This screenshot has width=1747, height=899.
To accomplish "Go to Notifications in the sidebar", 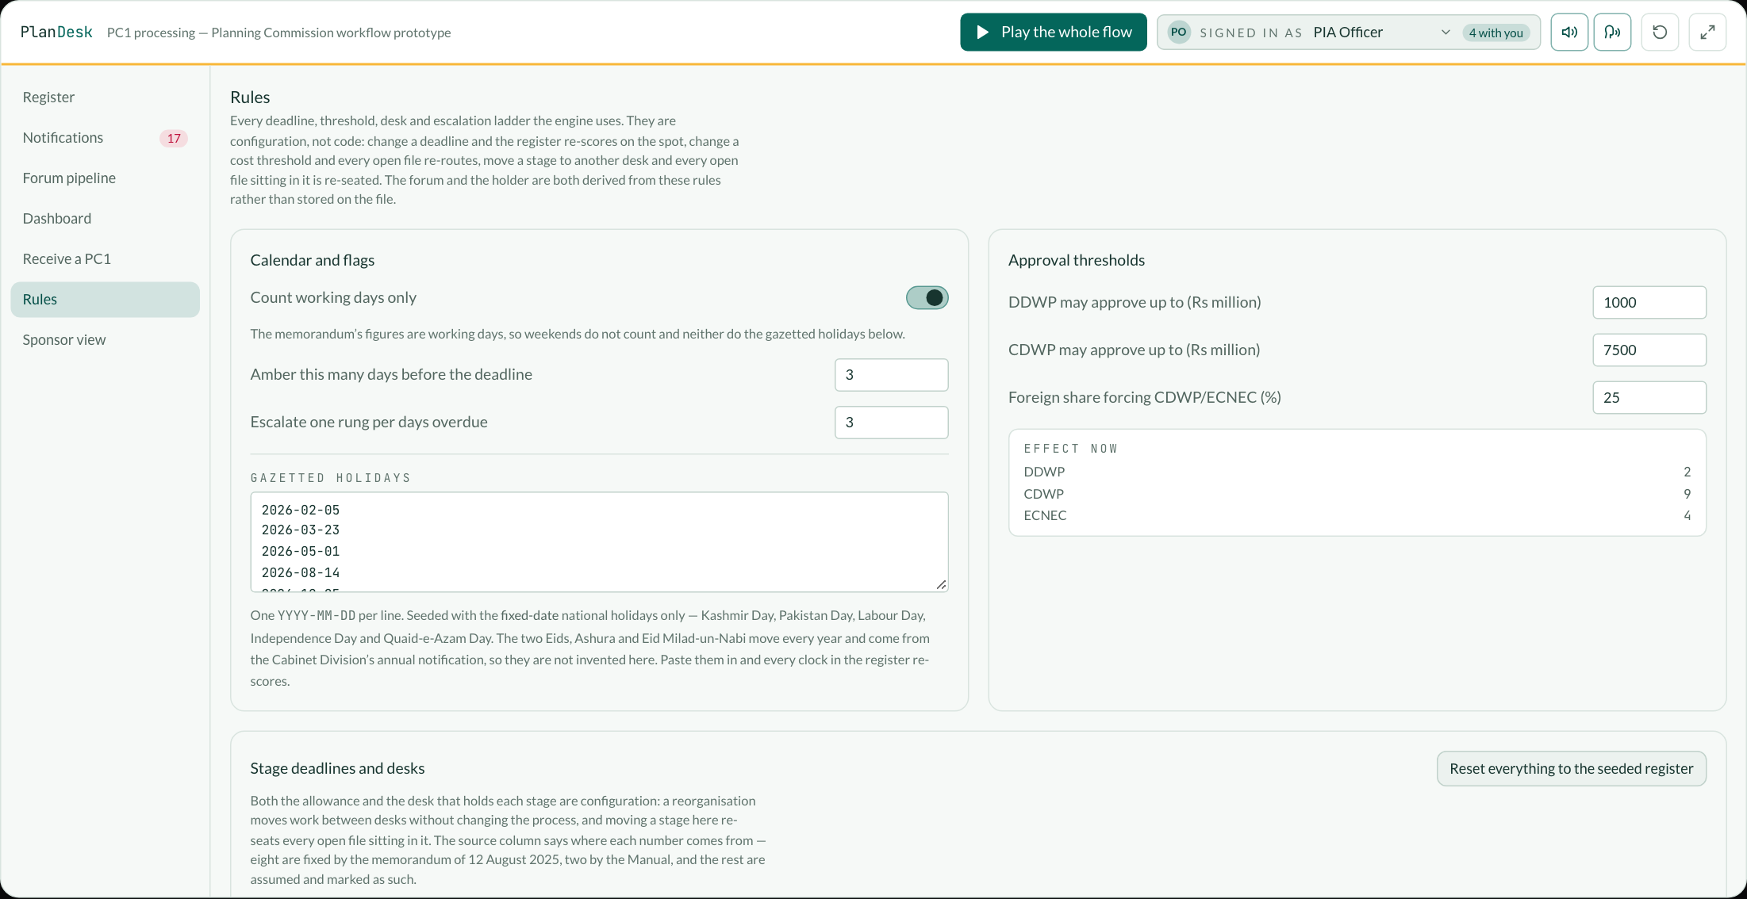I will point(106,138).
